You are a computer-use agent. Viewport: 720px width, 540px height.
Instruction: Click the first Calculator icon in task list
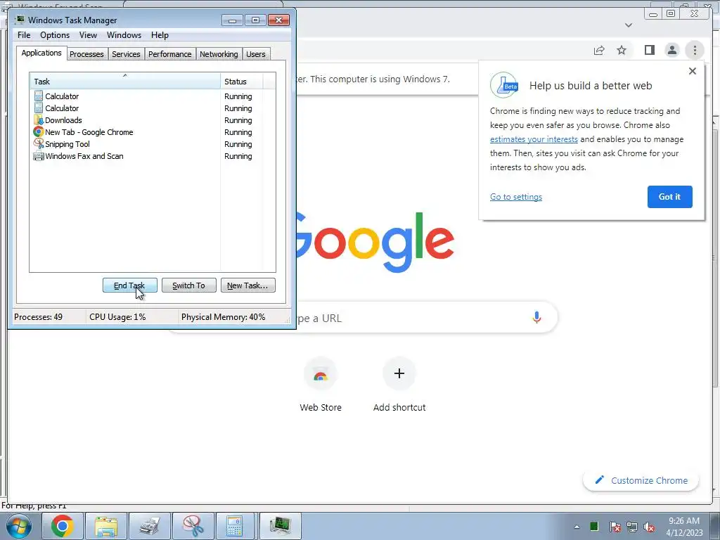point(39,96)
